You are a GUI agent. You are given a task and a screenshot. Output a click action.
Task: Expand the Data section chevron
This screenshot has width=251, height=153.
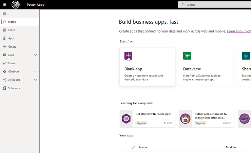coord(35,55)
